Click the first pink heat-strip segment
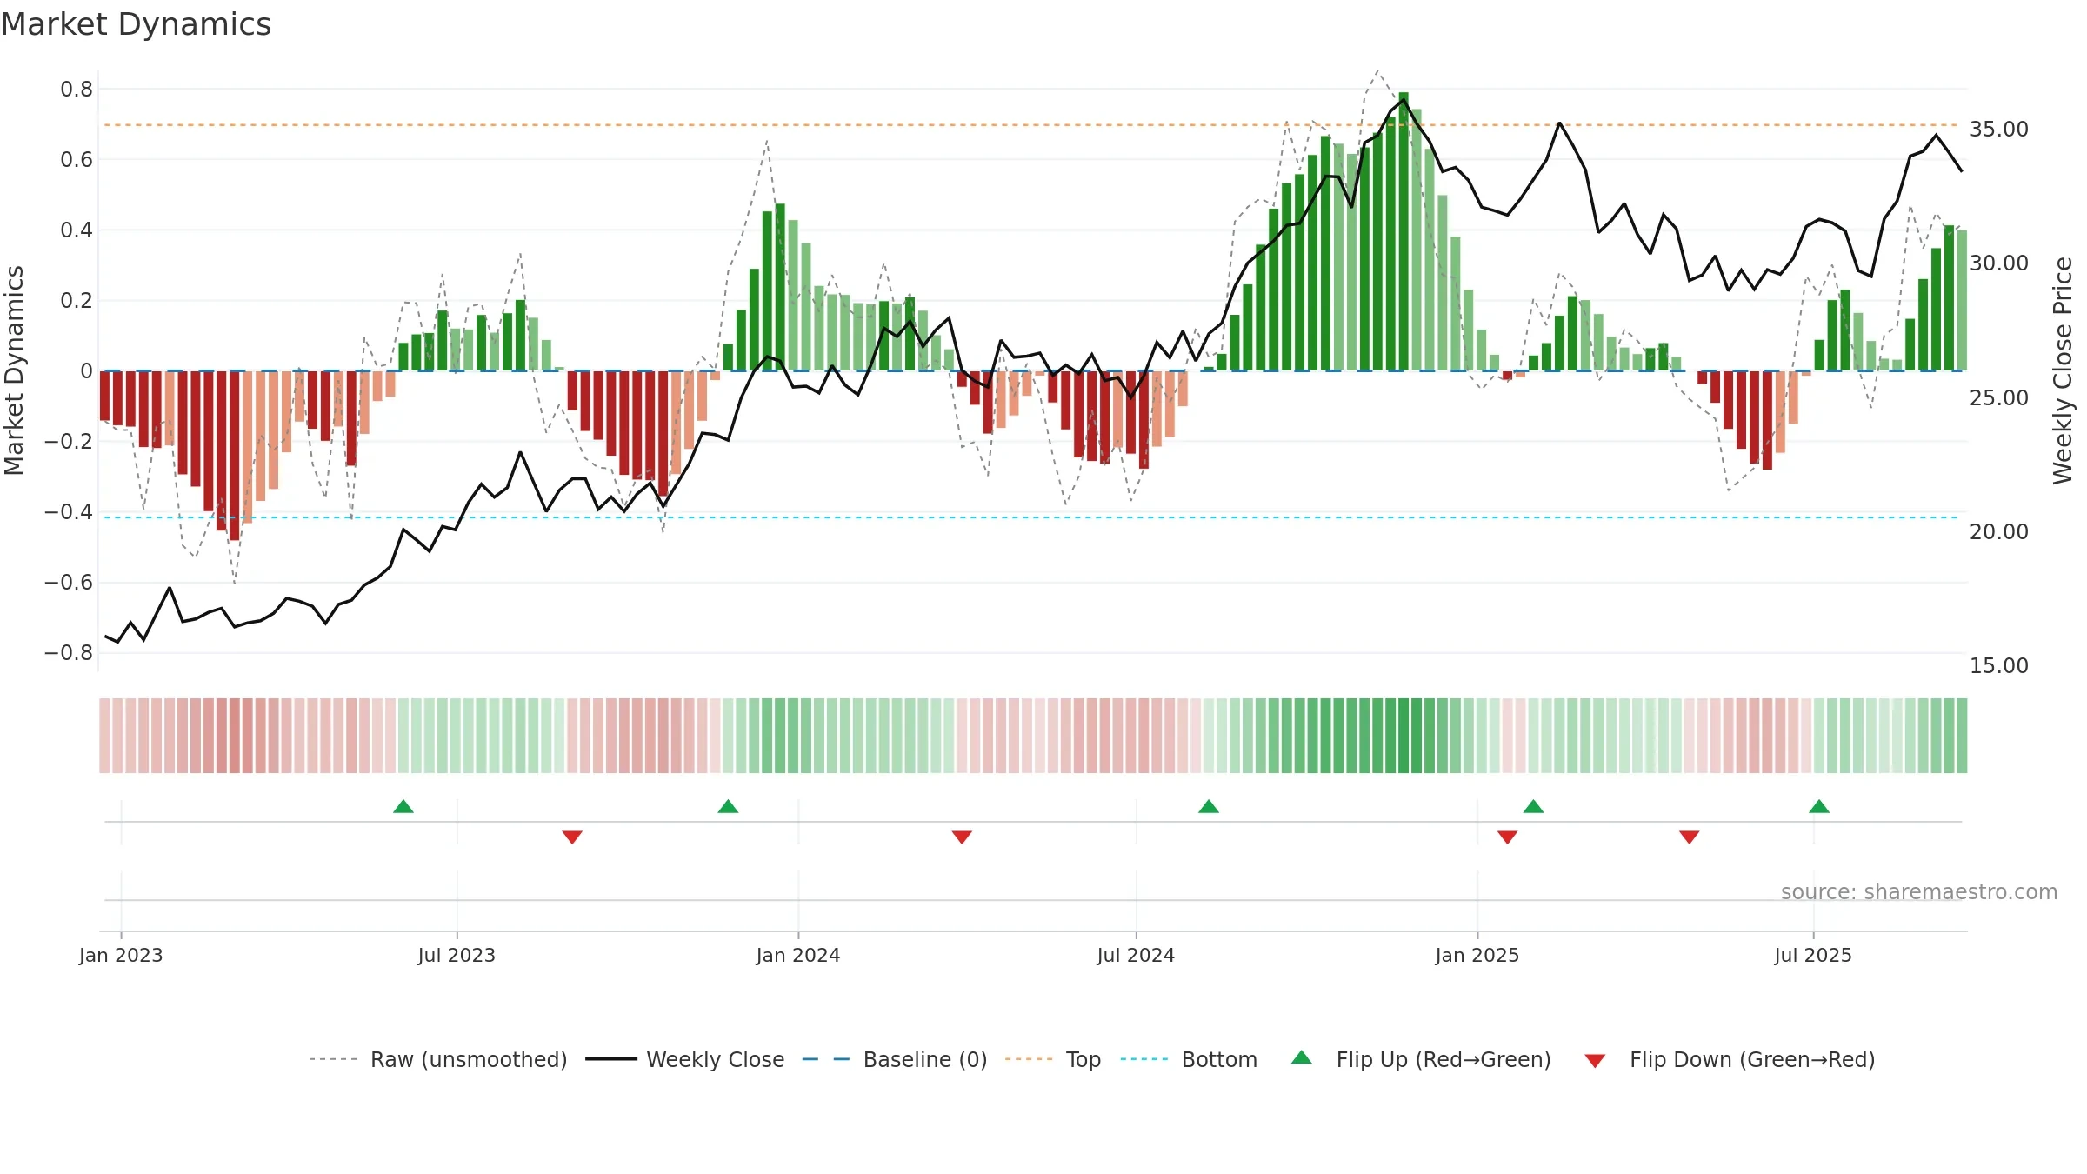 104,736
